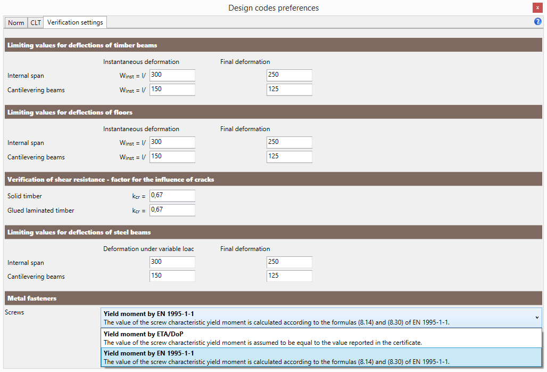This screenshot has width=547, height=372.
Task: Pick Yield moment by EN 1995-1-1 in list
Action: (321, 357)
